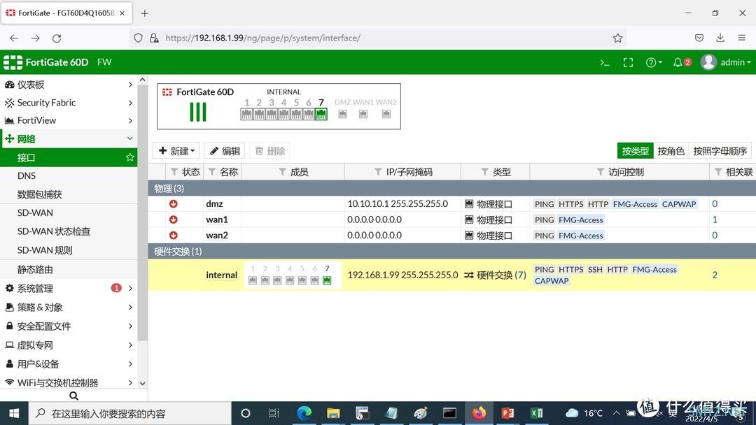Click Windows taskbar search box
Viewport: 756px width, 425px height.
coord(130,413)
